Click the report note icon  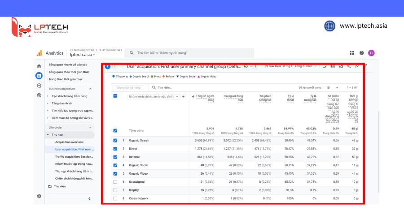325,66
